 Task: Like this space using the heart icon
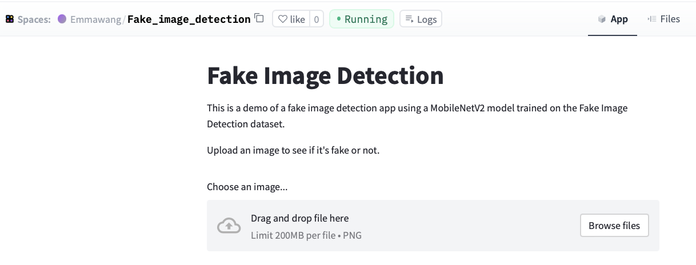(291, 19)
